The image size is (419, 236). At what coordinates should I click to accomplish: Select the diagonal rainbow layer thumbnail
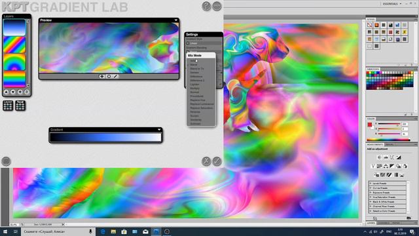[x=14, y=45]
